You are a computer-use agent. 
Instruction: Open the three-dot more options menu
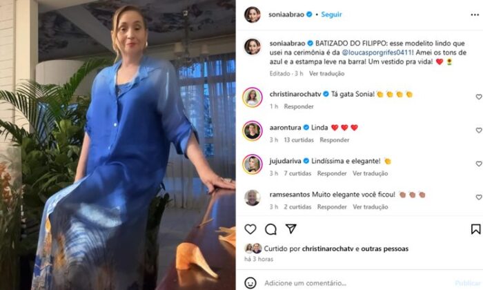(475, 14)
